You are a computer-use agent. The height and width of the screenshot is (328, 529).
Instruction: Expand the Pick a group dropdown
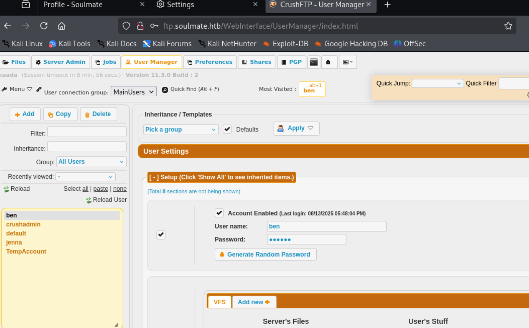tap(181, 130)
